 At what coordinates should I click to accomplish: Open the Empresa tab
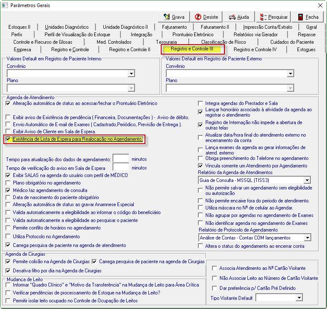pyautogui.click(x=22, y=50)
